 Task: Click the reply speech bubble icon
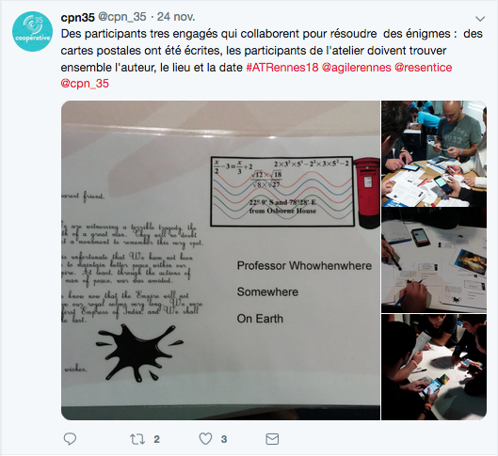tap(70, 439)
